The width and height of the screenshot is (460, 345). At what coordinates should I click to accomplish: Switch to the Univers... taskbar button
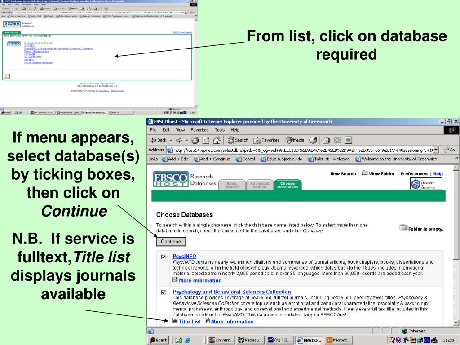221,340
